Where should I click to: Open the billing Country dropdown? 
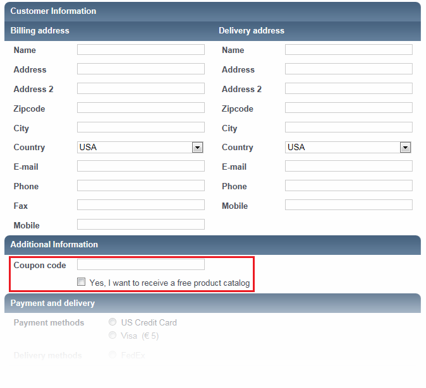(197, 148)
